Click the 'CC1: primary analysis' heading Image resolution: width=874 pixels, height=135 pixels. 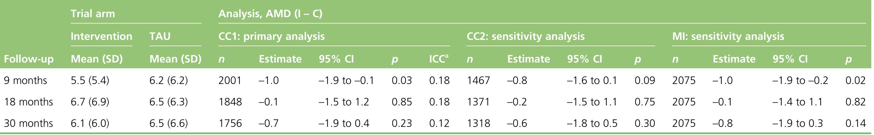[x=271, y=36]
